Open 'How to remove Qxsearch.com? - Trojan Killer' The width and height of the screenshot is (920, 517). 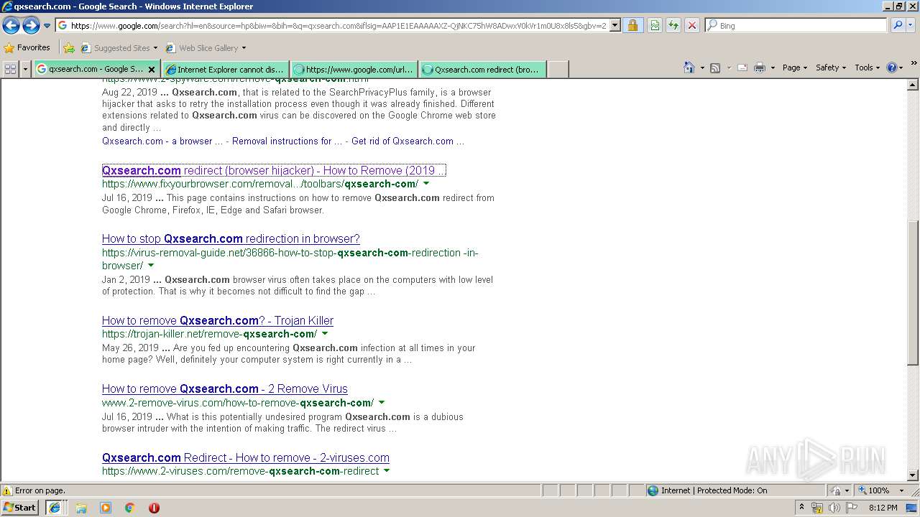(x=218, y=320)
